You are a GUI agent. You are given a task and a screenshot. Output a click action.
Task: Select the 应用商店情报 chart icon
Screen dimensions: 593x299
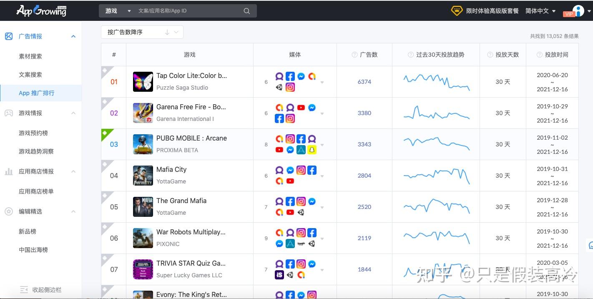[x=8, y=171]
